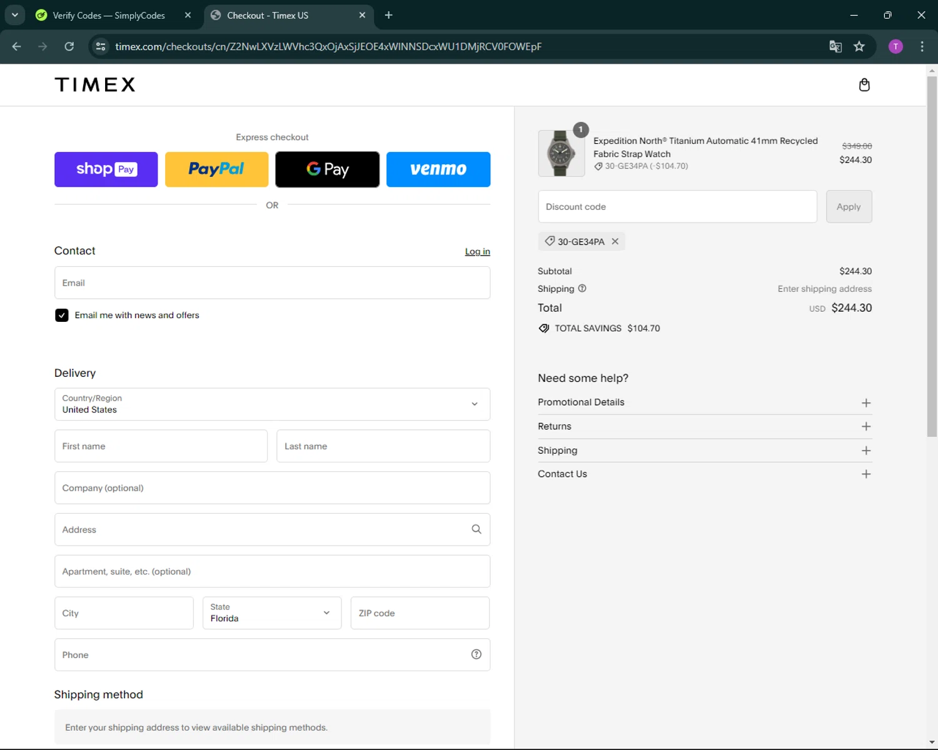Open the shopping bag cart icon
938x750 pixels.
864,85
